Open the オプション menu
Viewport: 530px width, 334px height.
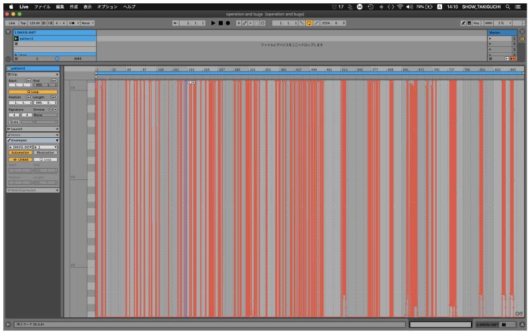coord(107,6)
